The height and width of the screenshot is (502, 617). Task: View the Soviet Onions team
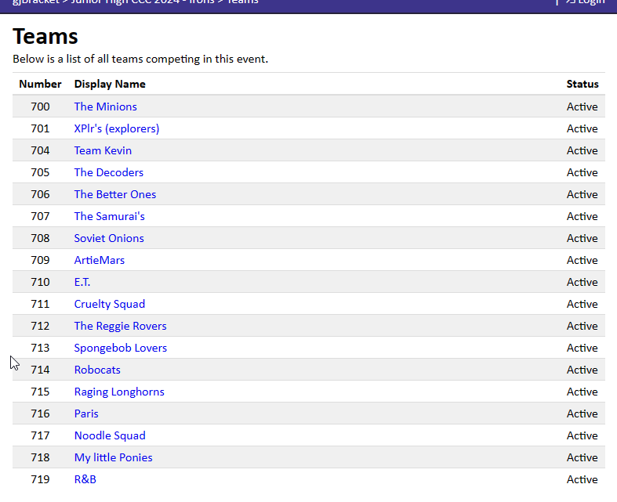(x=109, y=238)
